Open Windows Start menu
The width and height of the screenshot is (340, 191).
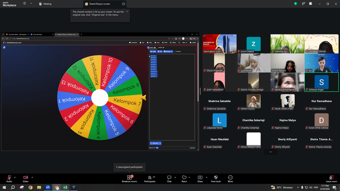pyautogui.click(x=4, y=187)
